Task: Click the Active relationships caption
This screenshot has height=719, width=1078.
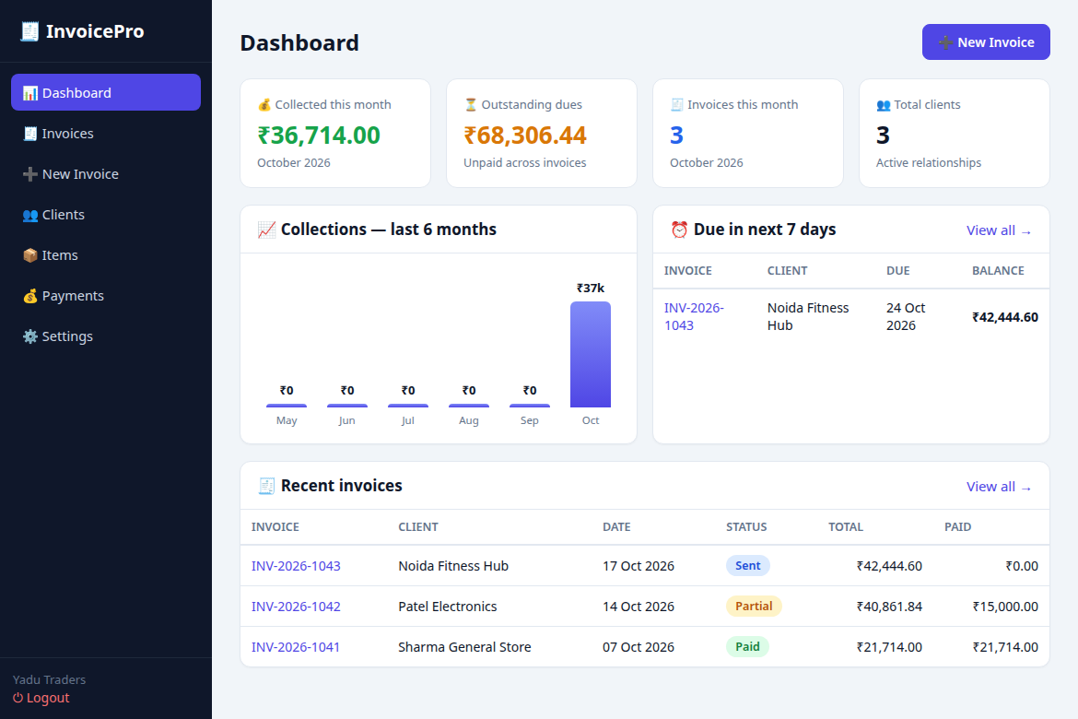Action: [x=929, y=163]
